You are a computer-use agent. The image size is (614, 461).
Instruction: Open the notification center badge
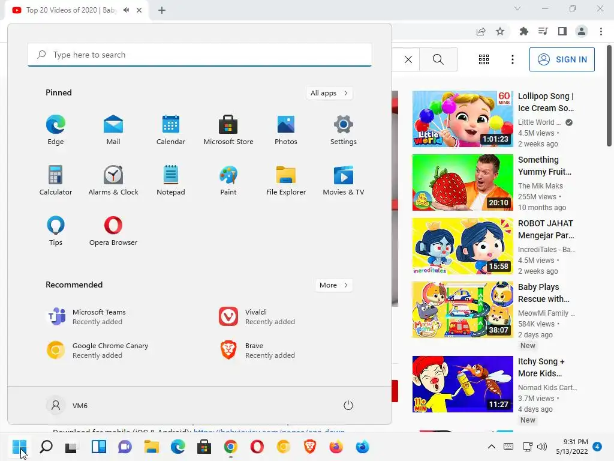[597, 447]
